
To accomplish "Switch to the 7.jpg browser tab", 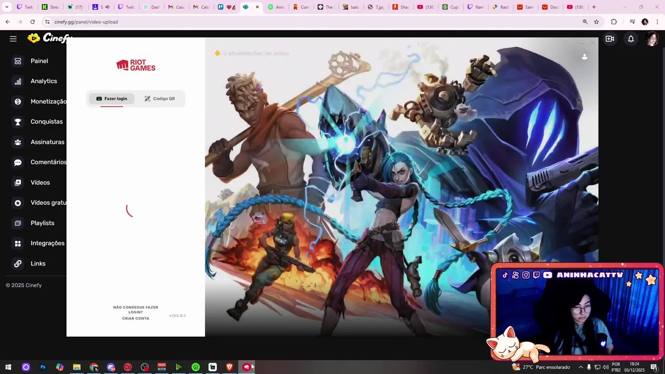I will click(376, 7).
